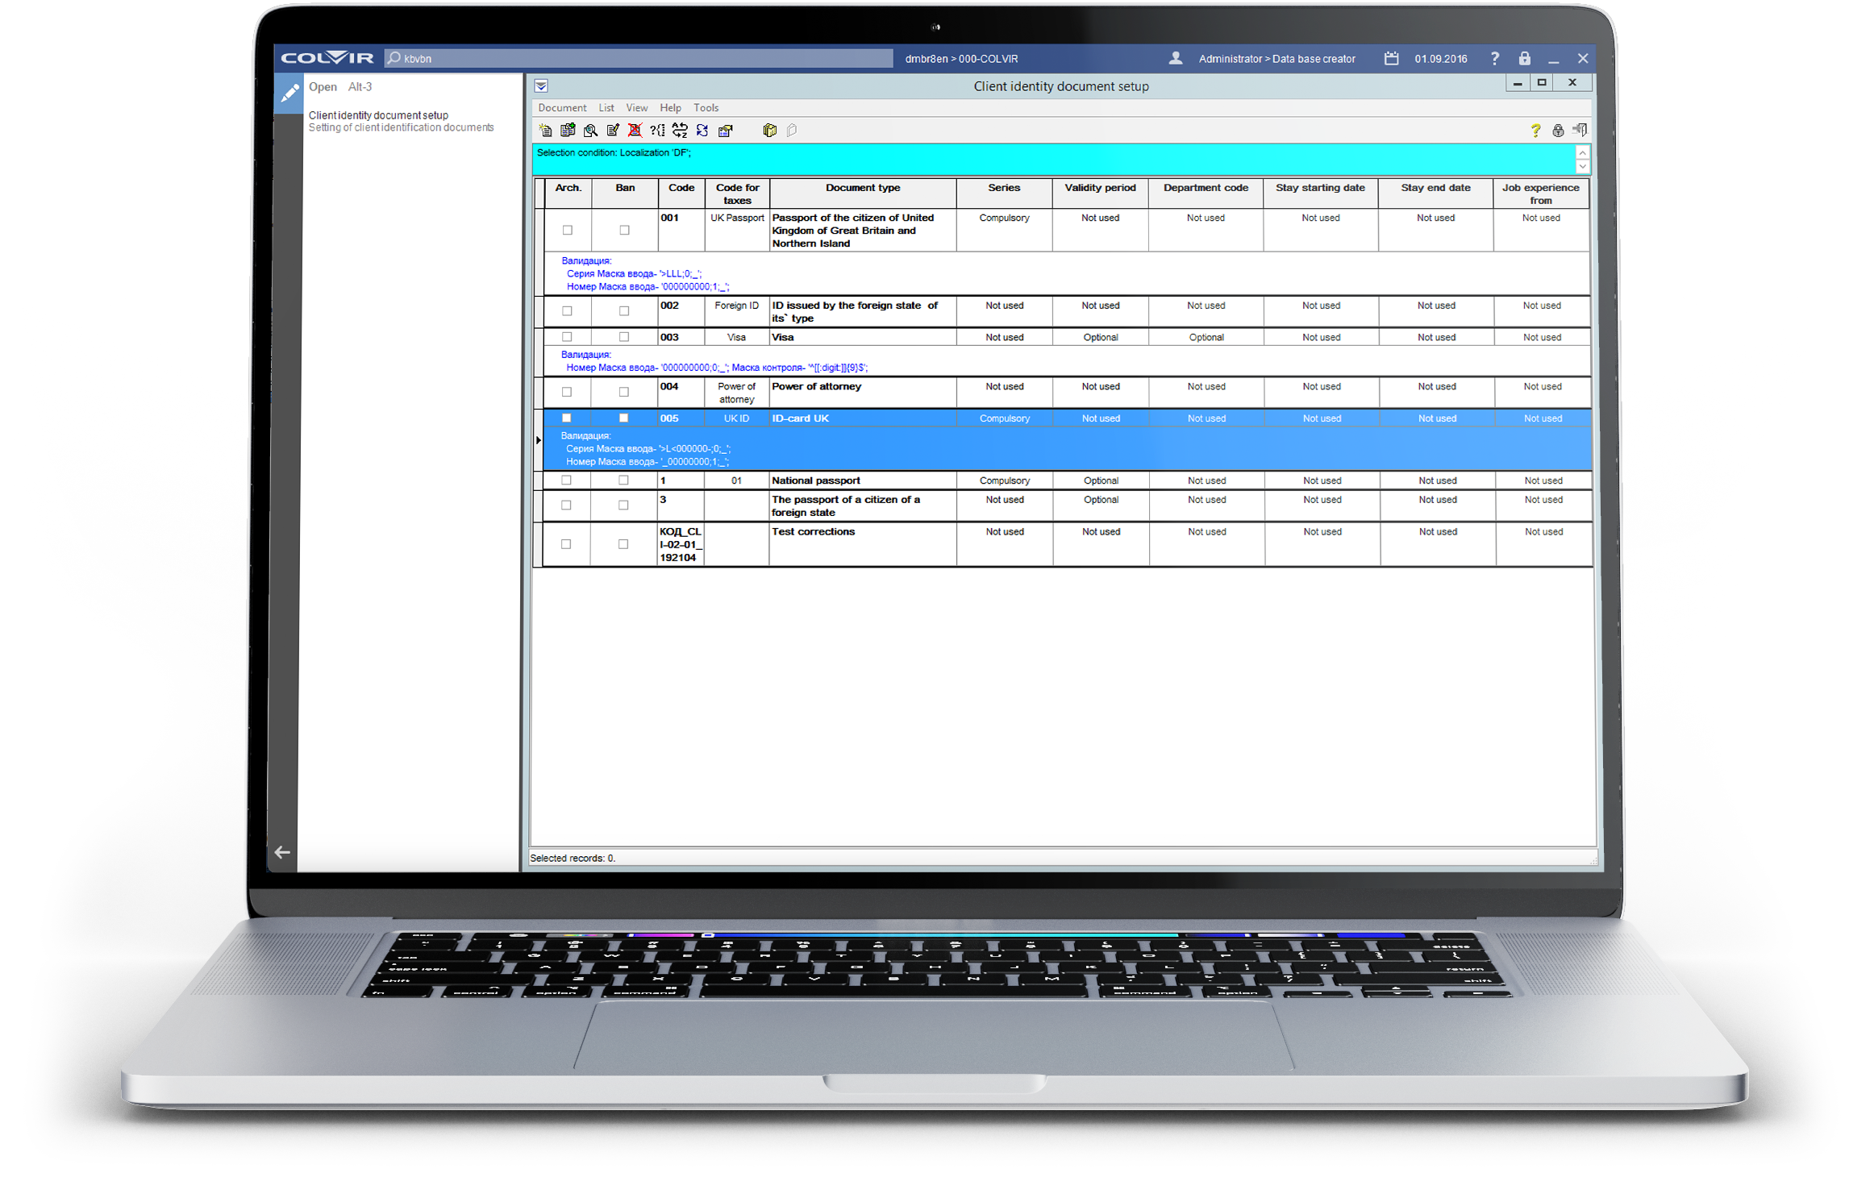Click the question-mark filter list icon
1874x1198 pixels.
(658, 131)
